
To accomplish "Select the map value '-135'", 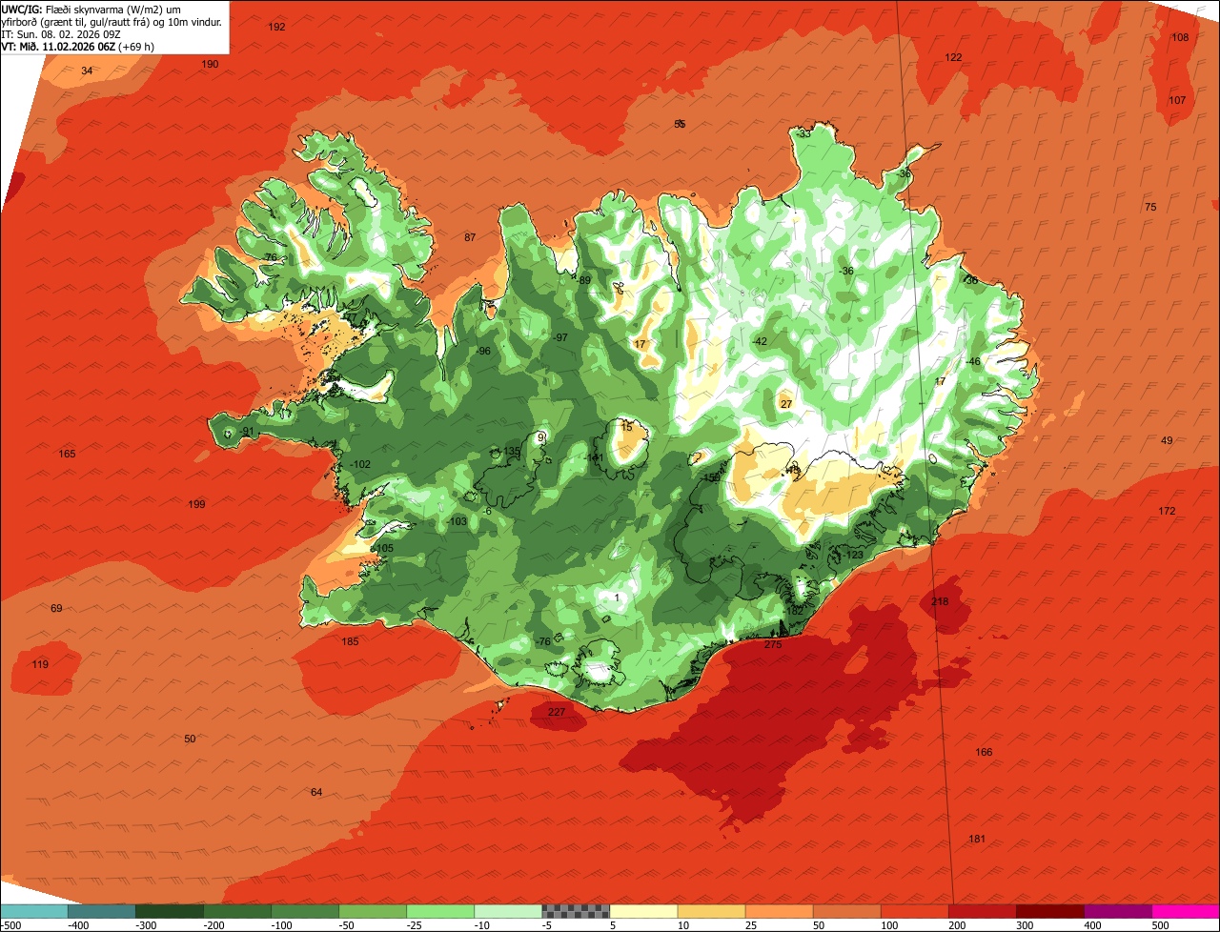I will coord(510,451).
